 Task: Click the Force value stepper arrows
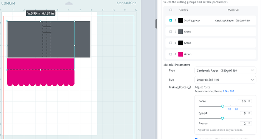click(249, 101)
